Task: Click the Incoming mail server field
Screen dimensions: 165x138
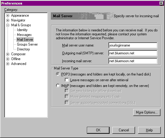Action: (133, 61)
